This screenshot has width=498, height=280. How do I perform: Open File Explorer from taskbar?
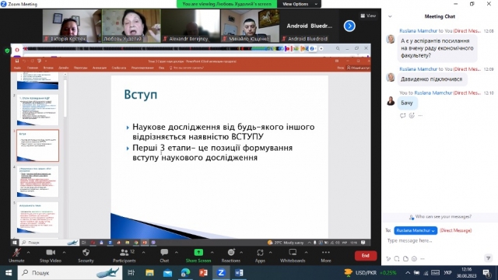click(x=149, y=273)
